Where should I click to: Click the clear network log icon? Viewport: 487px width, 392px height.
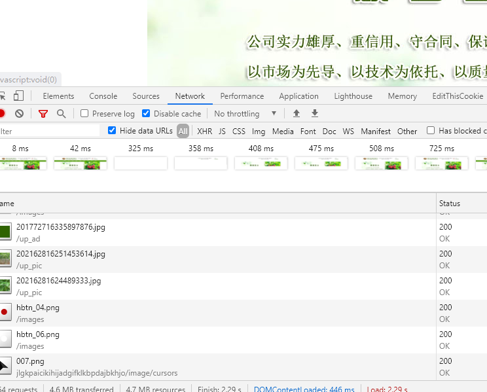pos(20,114)
